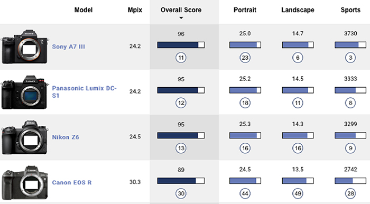Sort table by Sports column
This screenshot has height=204, width=370.
click(350, 10)
